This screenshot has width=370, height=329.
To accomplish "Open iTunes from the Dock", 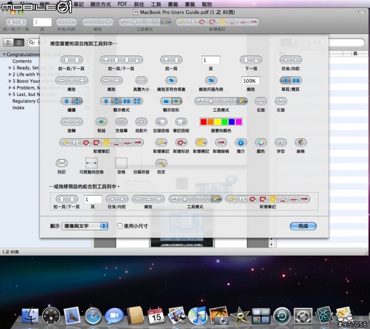I will pyautogui.click(x=198, y=316).
